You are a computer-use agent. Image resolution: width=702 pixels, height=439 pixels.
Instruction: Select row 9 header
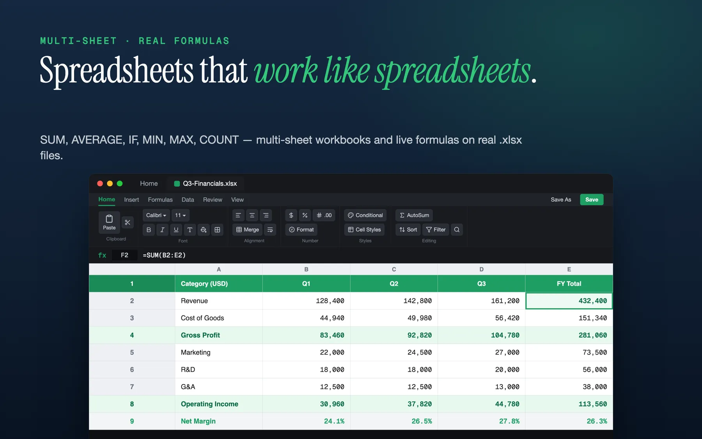pos(132,421)
